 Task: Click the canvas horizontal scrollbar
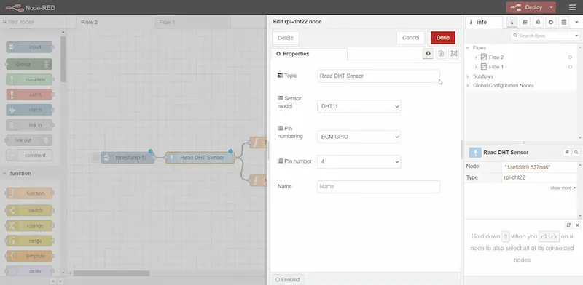(x=111, y=273)
